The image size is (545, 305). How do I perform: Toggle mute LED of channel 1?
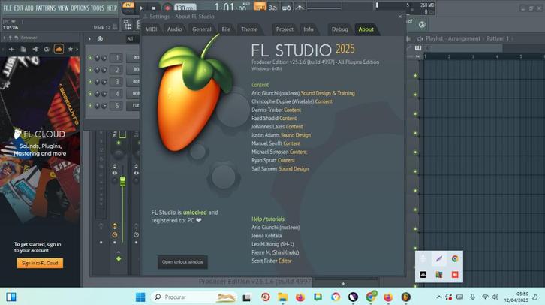pyautogui.click(x=90, y=58)
